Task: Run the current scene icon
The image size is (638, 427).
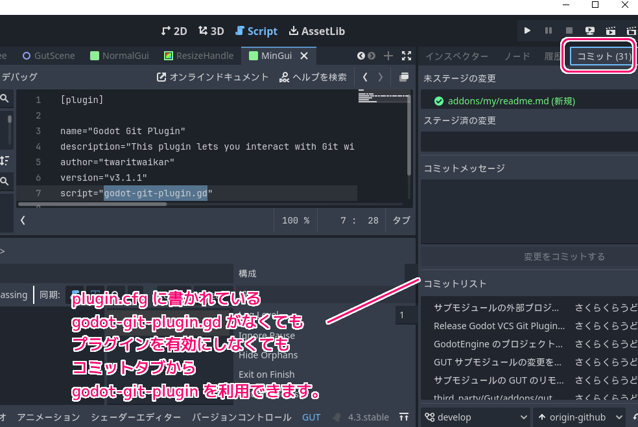Action: [x=610, y=30]
